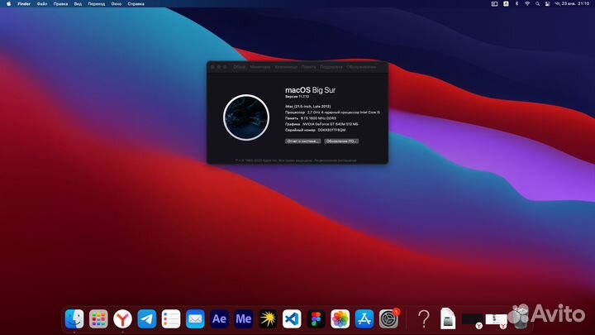Click the Отчет о системе button

pyautogui.click(x=302, y=141)
